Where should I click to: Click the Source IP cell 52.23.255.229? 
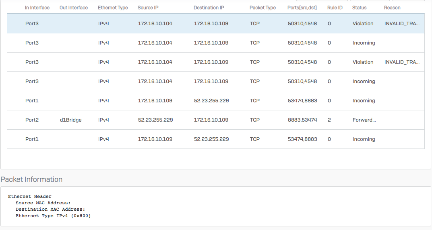pos(155,120)
